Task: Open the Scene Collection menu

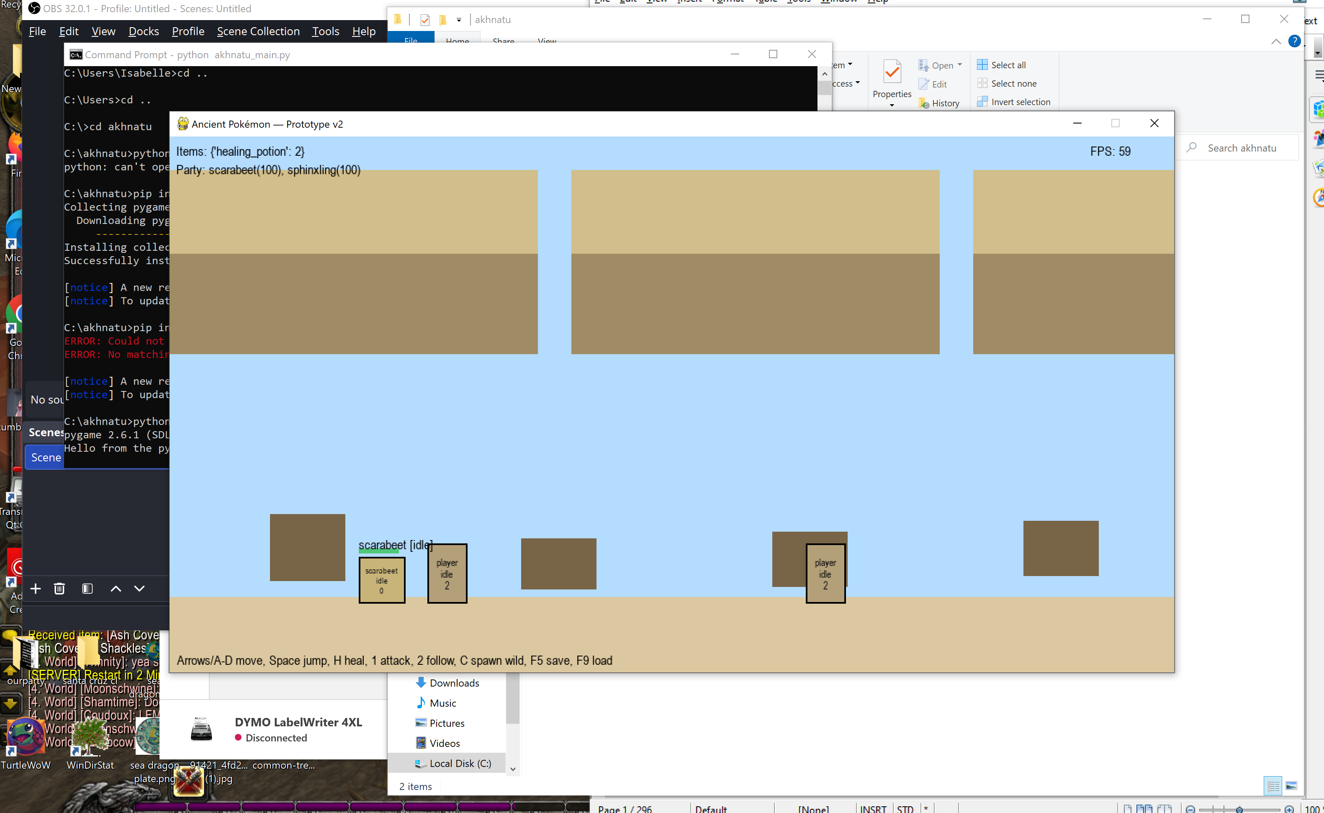Action: 258,31
